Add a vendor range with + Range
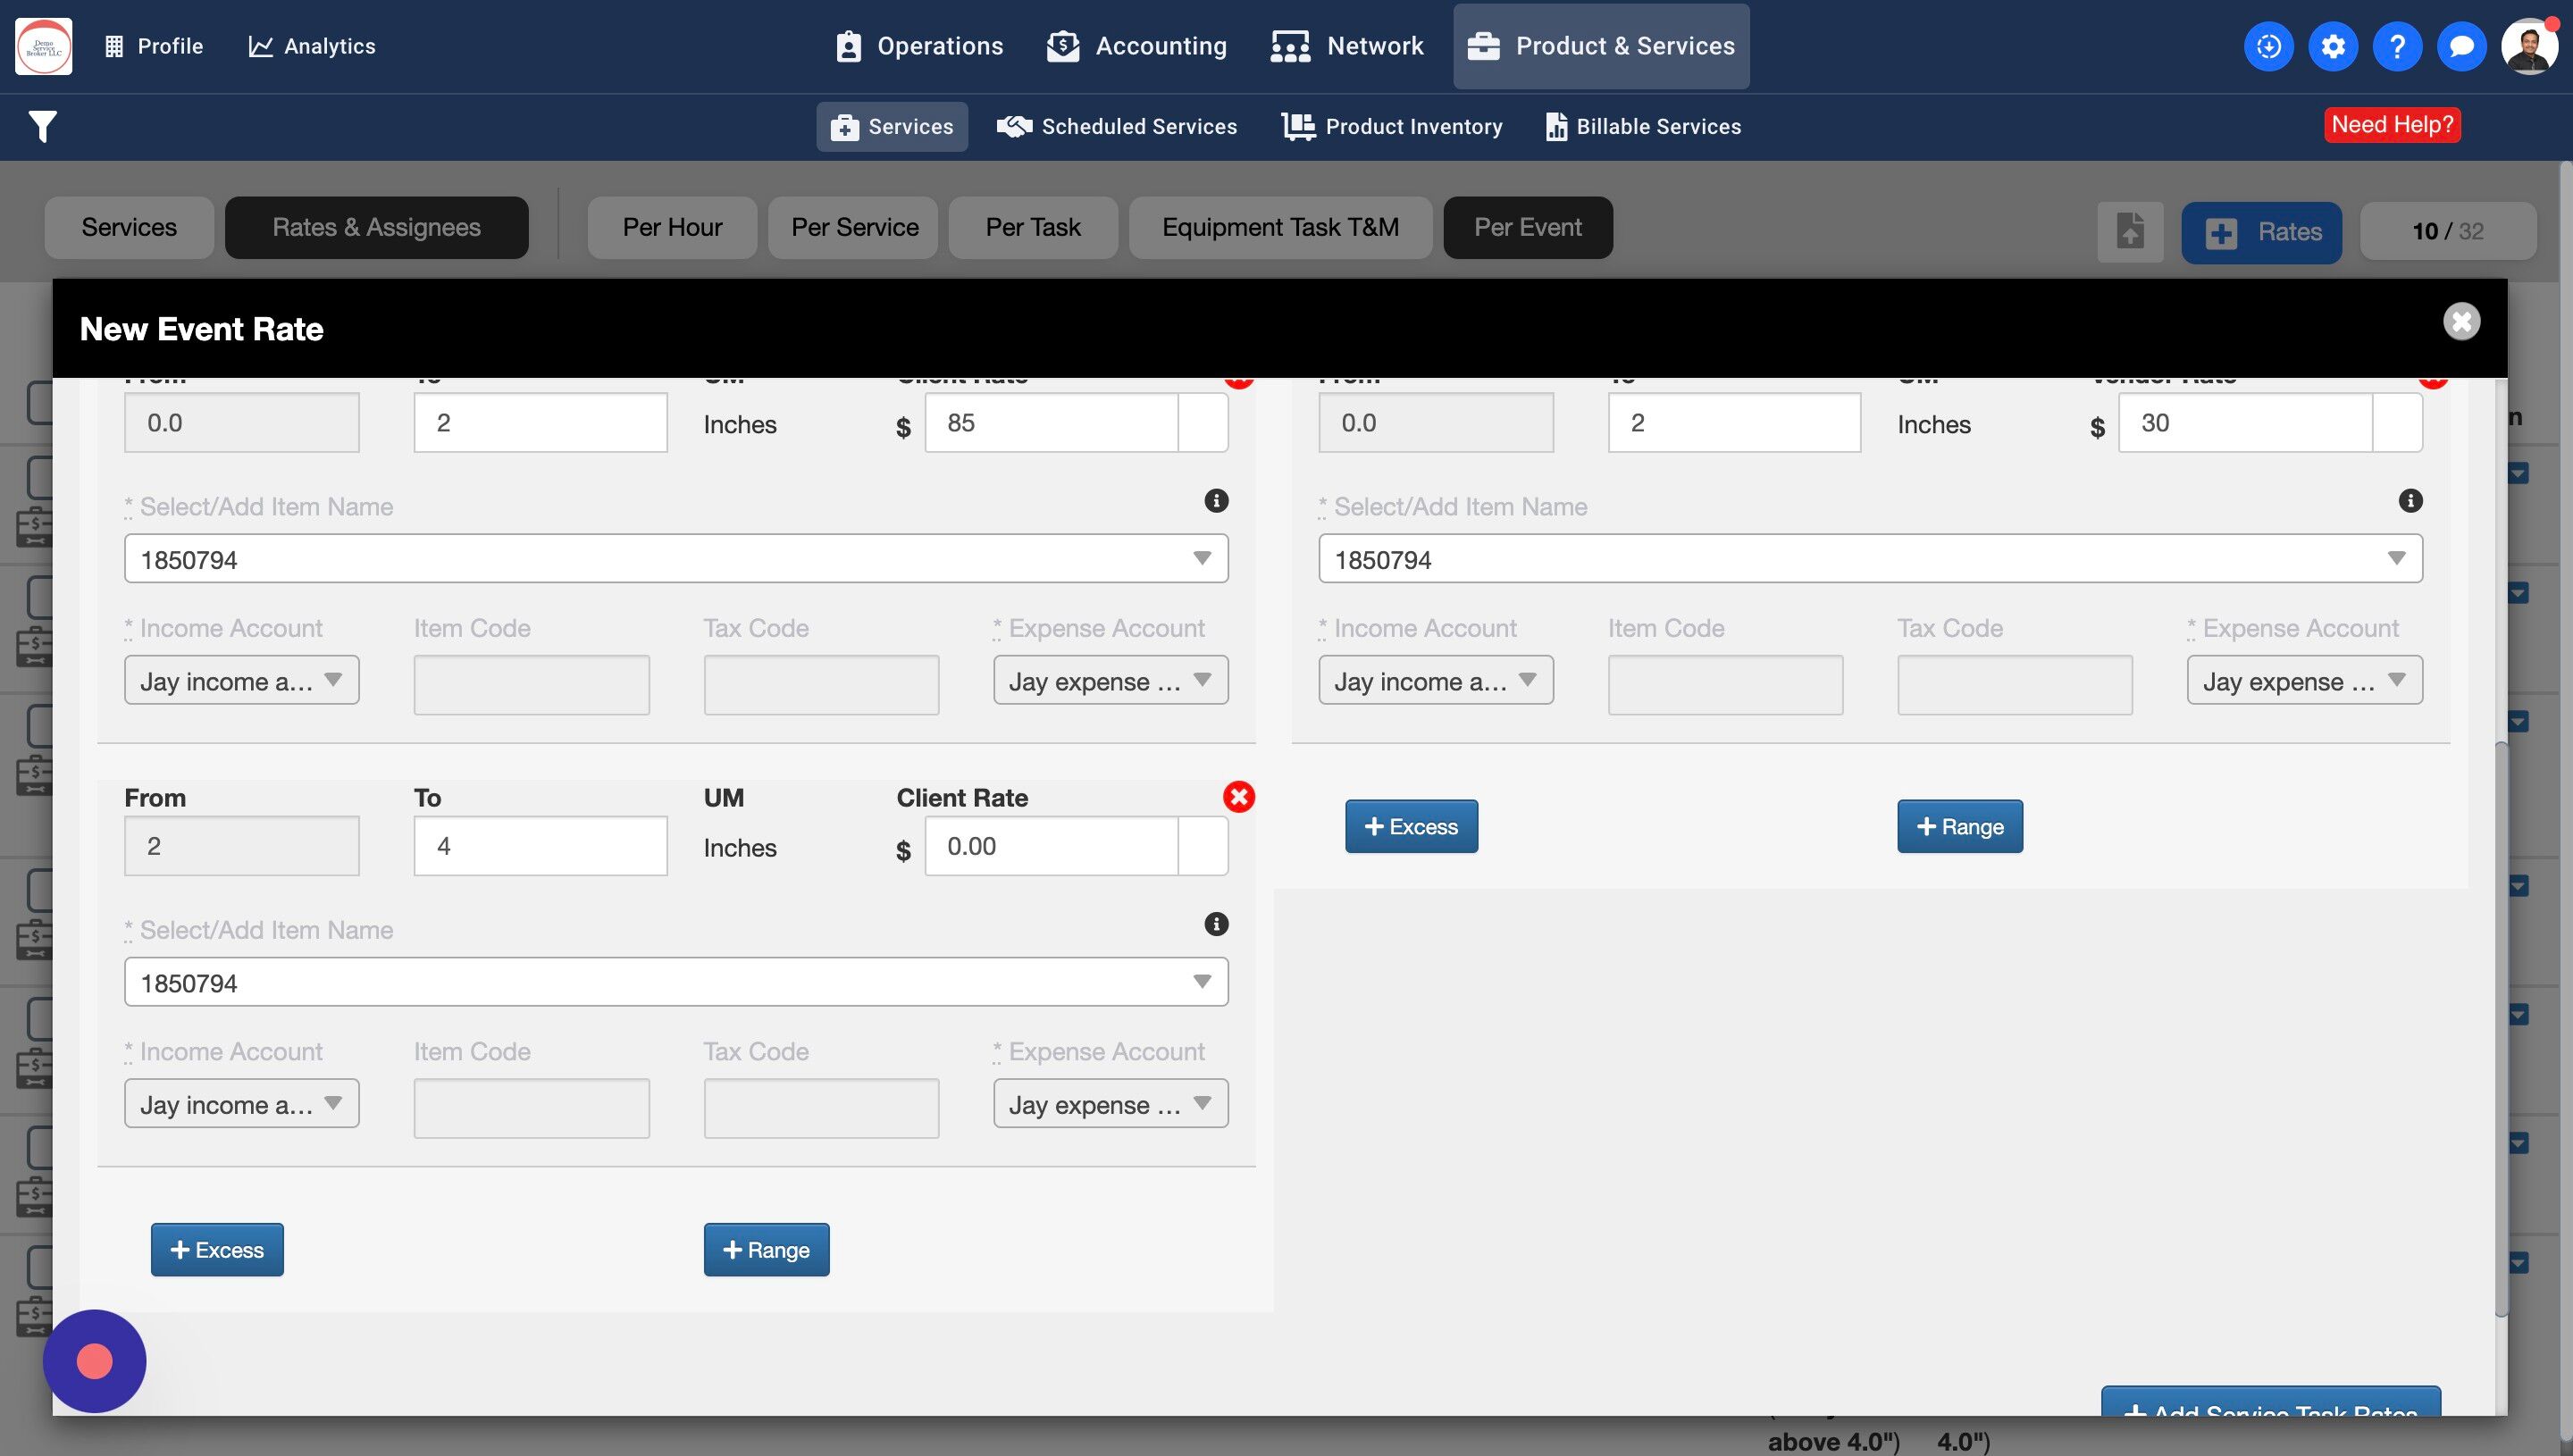Image resolution: width=2573 pixels, height=1456 pixels. pos(1959,826)
